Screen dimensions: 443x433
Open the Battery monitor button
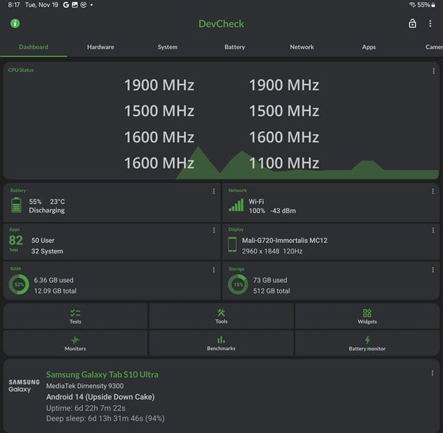click(x=367, y=343)
